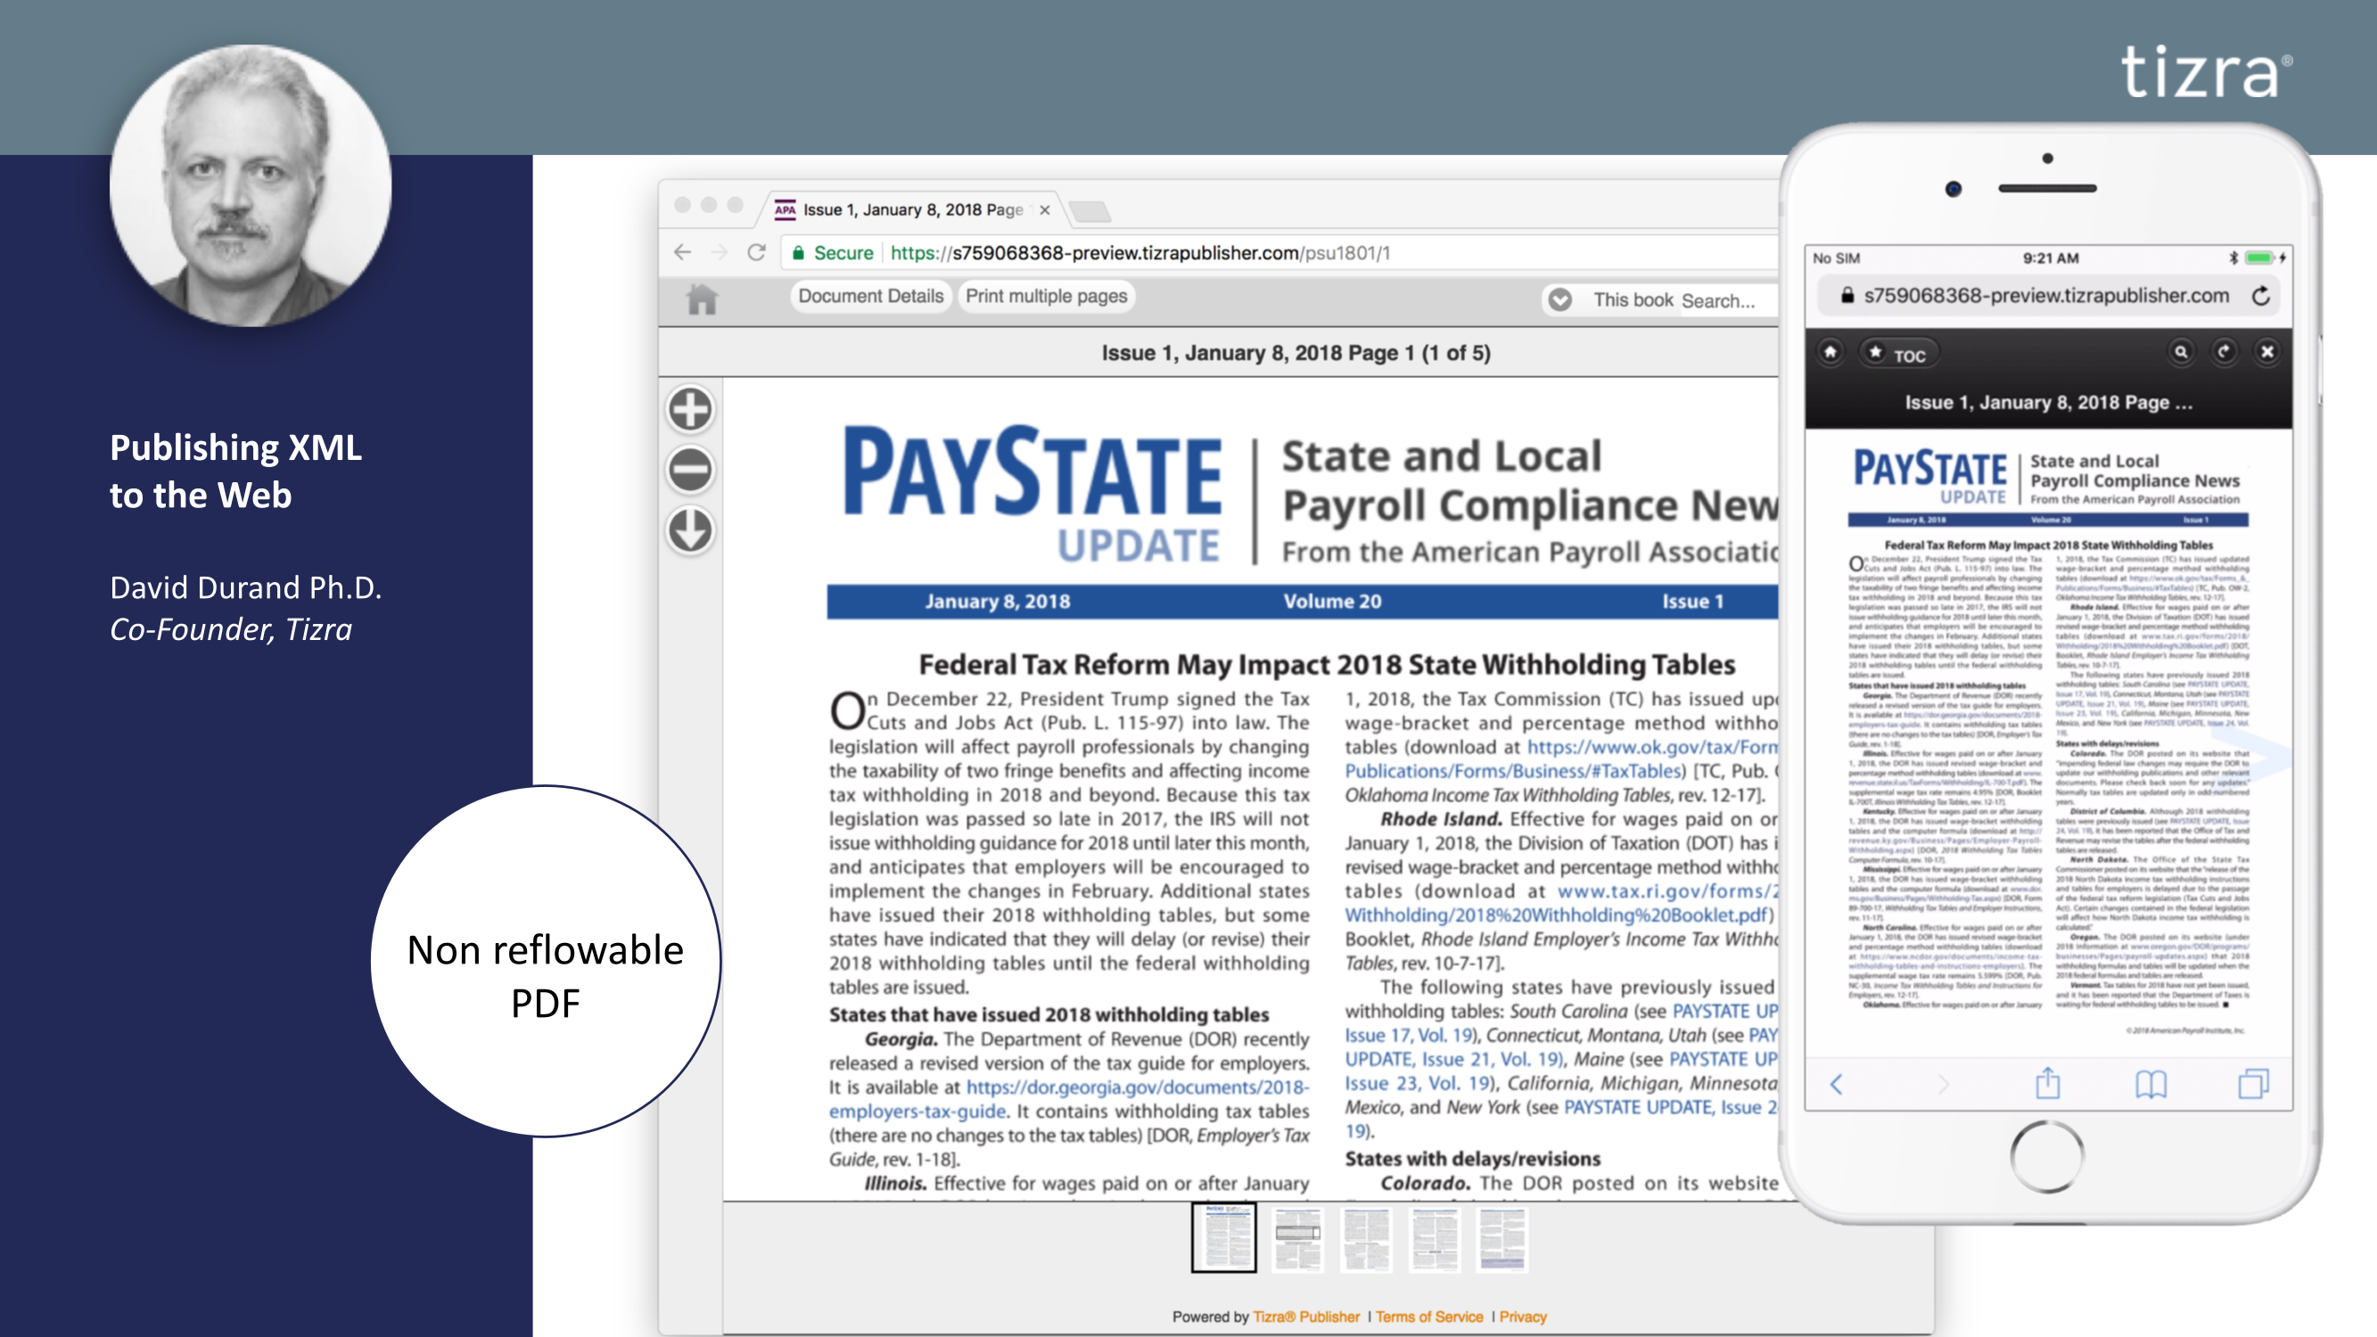Open Document Details

(870, 296)
